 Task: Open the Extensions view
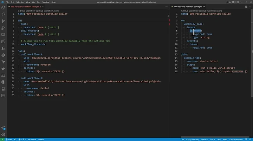3,41
